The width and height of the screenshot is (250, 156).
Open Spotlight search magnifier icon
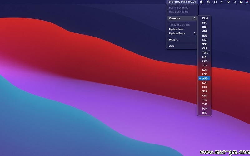tap(235, 2)
